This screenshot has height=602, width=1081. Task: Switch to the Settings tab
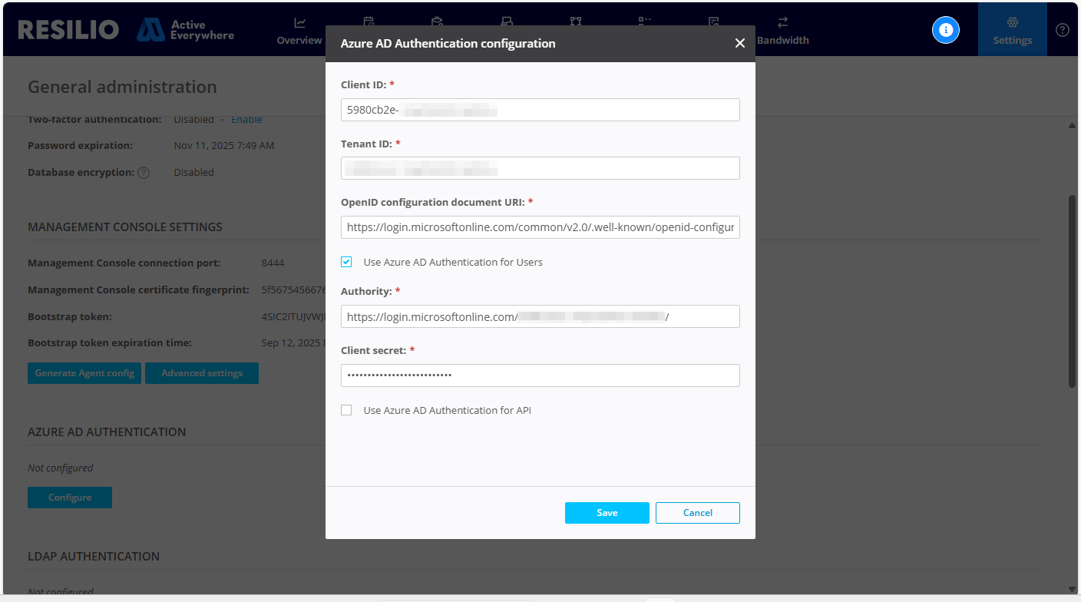click(1012, 29)
